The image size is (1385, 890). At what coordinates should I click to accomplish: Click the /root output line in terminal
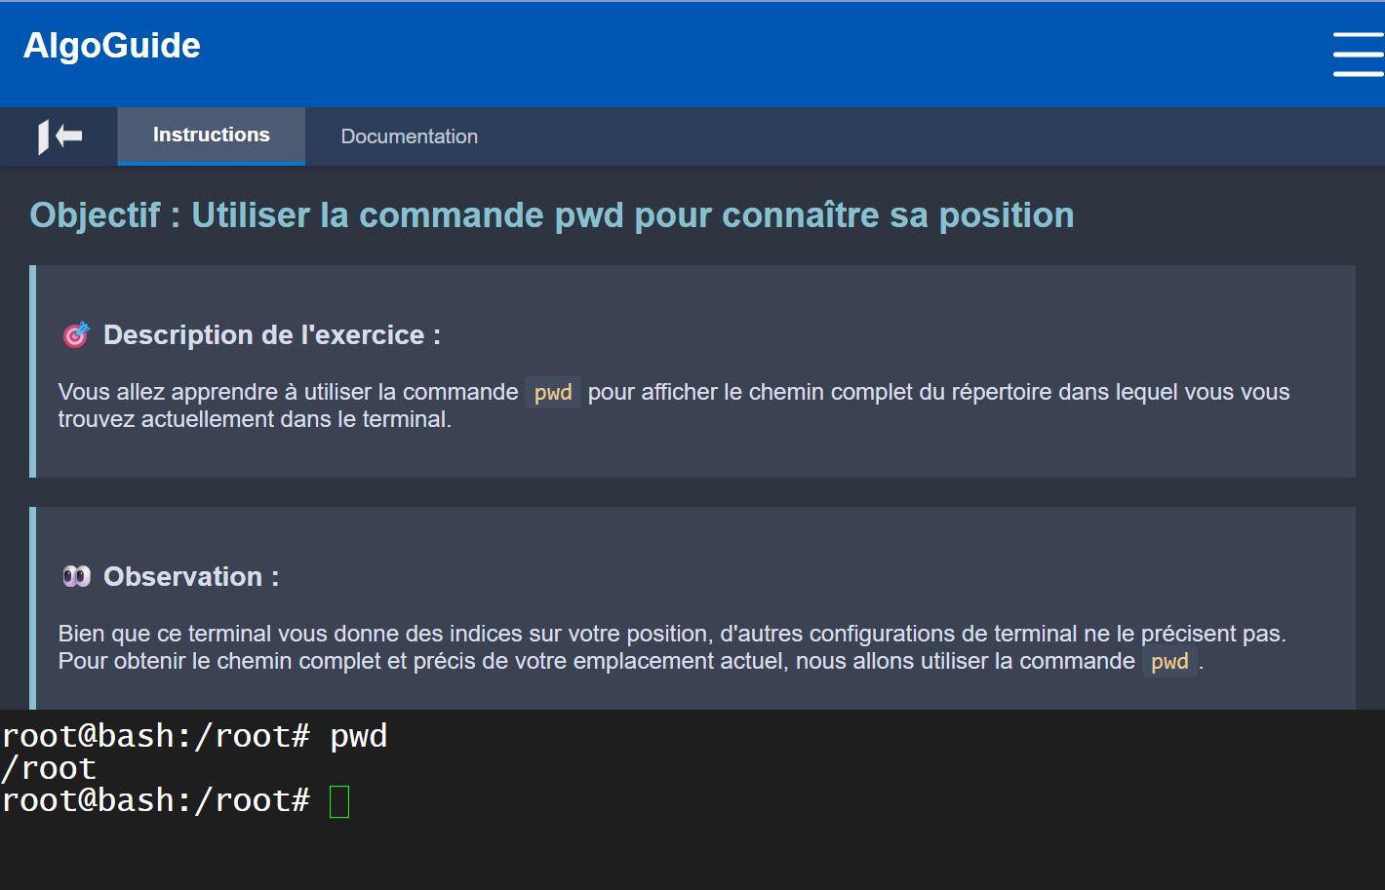[49, 768]
